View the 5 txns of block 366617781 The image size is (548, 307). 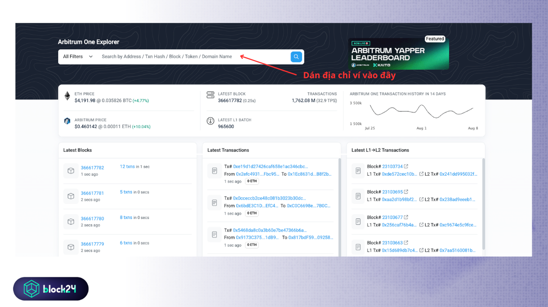126,192
